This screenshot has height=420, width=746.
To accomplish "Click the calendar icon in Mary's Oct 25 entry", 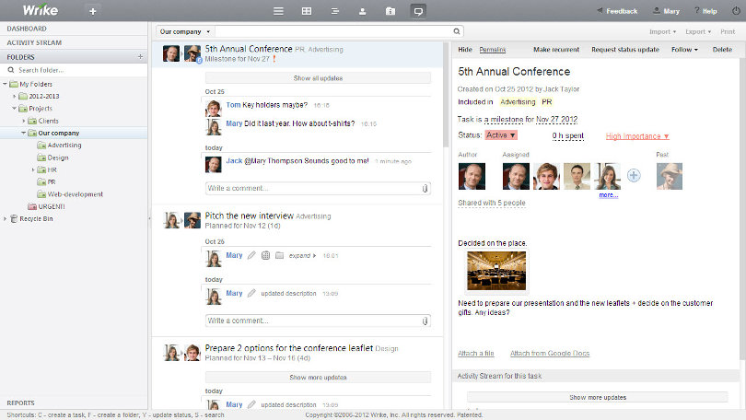I will point(265,255).
